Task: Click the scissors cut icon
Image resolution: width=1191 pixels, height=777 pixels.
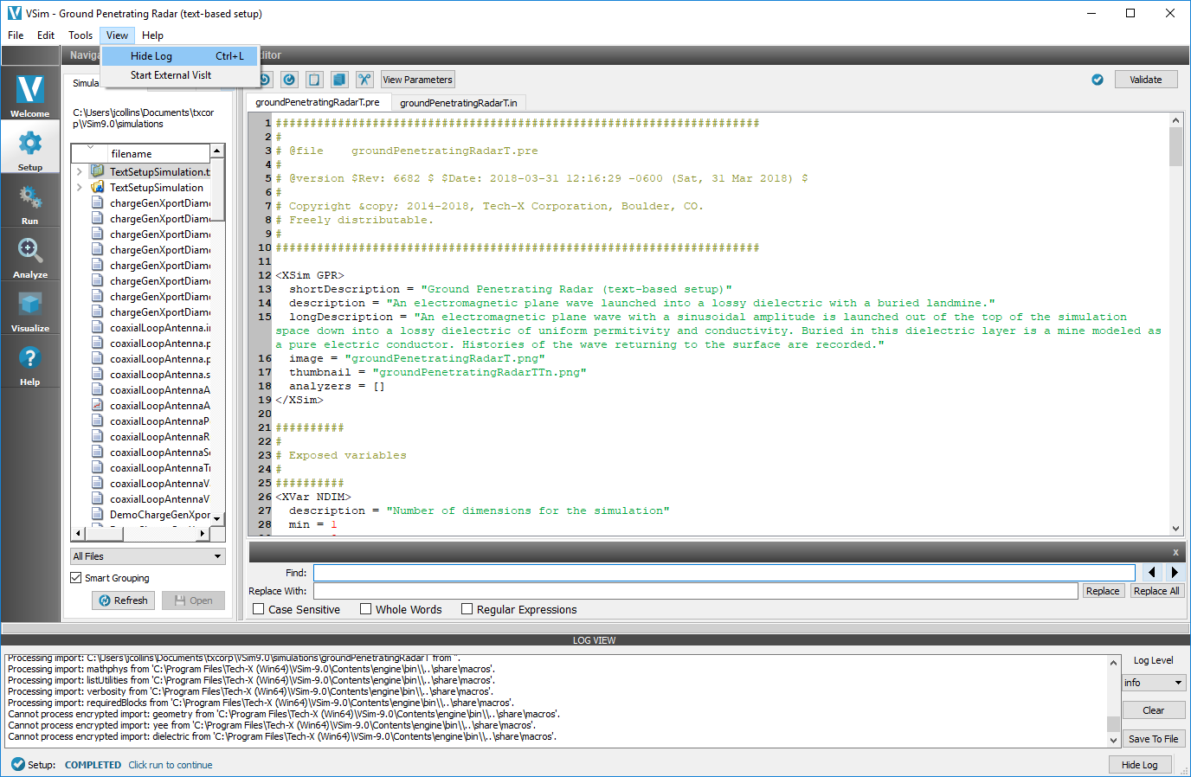Action: click(x=364, y=80)
